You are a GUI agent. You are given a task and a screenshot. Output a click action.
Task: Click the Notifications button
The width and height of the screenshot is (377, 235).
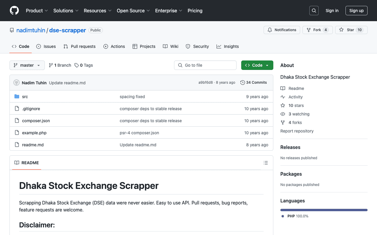point(282,30)
